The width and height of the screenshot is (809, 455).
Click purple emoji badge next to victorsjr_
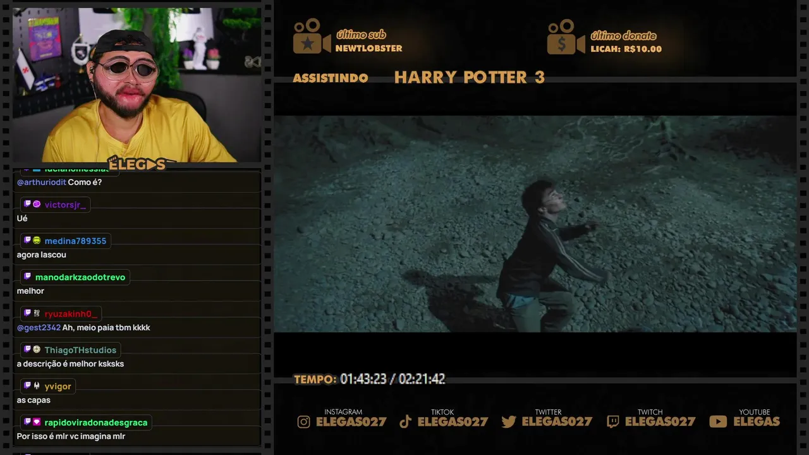point(37,204)
